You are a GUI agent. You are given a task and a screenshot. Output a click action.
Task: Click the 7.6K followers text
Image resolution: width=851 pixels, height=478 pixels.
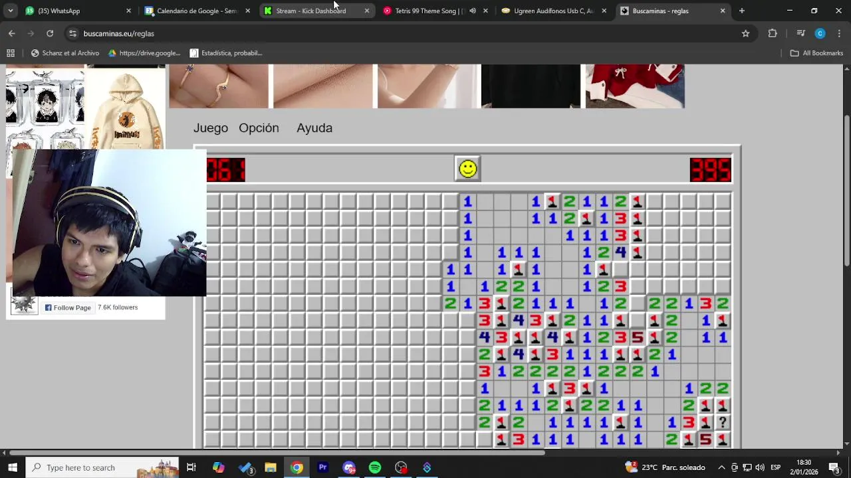click(118, 307)
